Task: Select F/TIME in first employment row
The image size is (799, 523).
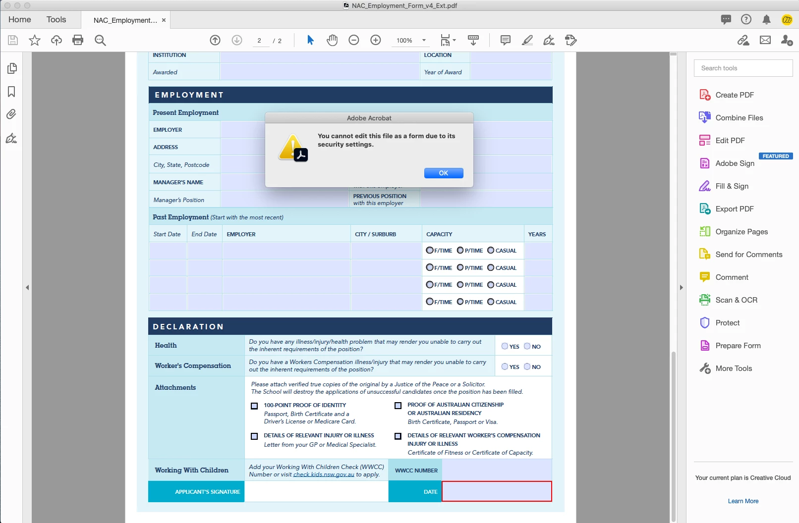Action: pyautogui.click(x=430, y=250)
